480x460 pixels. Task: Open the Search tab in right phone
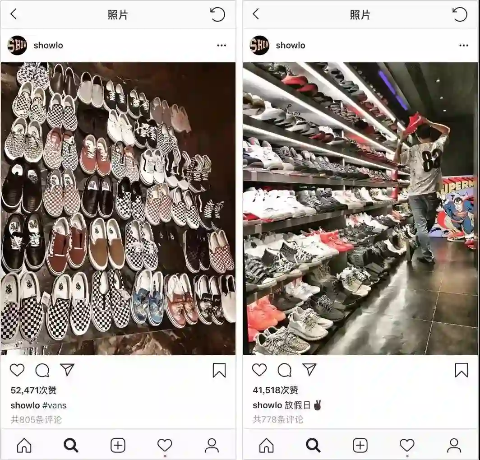point(313,445)
